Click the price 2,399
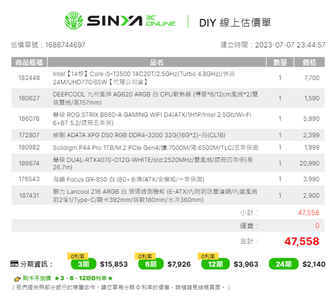Image resolution: width=336 pixels, height=301 pixels. tap(311, 135)
